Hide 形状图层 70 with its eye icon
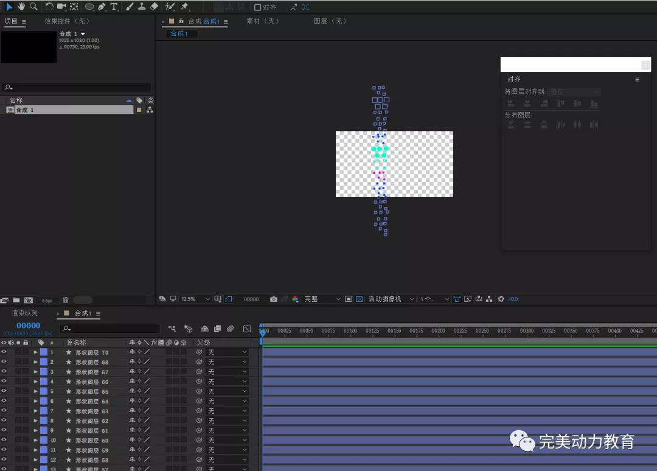 click(x=4, y=352)
